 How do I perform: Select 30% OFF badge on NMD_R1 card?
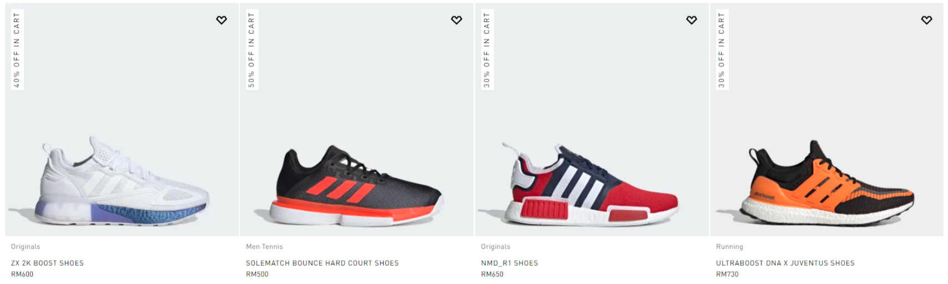pyautogui.click(x=487, y=50)
